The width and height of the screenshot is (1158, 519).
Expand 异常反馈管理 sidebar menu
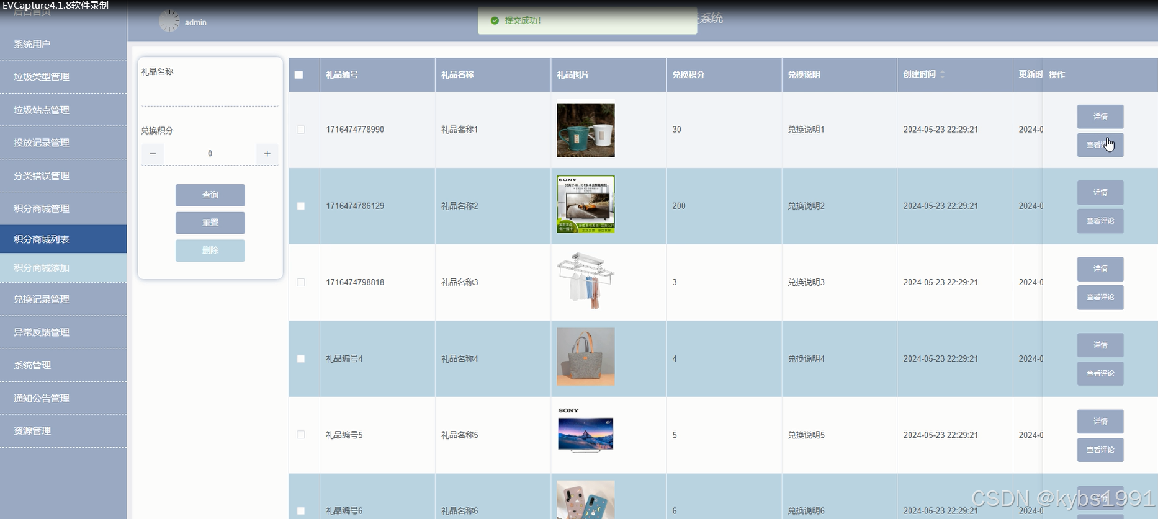point(63,332)
